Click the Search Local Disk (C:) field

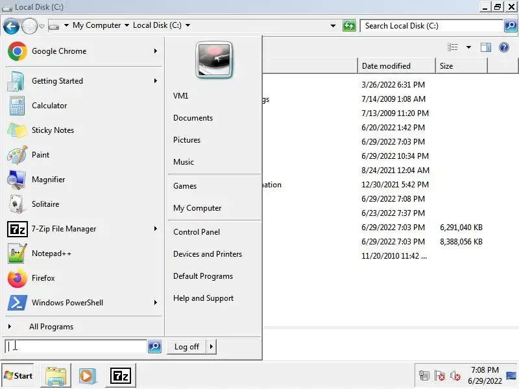point(431,26)
